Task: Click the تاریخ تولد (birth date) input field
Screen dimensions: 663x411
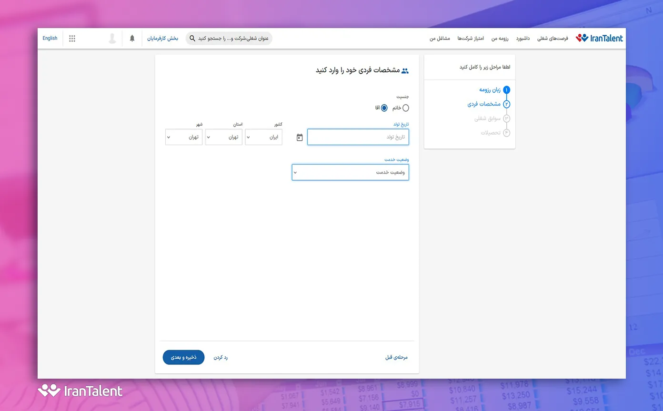Action: pyautogui.click(x=358, y=137)
